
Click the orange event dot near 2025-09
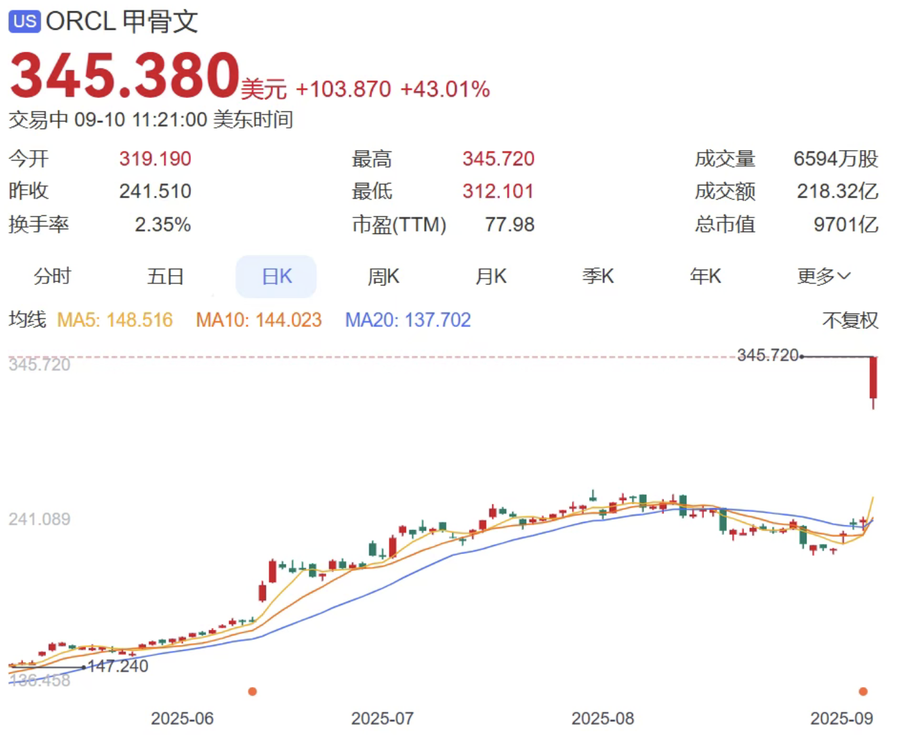tap(863, 691)
